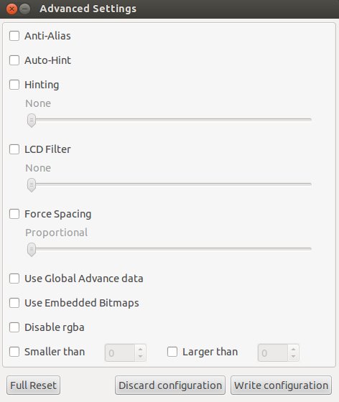Screen dimensions: 339x402
Task: Click the Force Spacing slider handle
Action: click(32, 250)
